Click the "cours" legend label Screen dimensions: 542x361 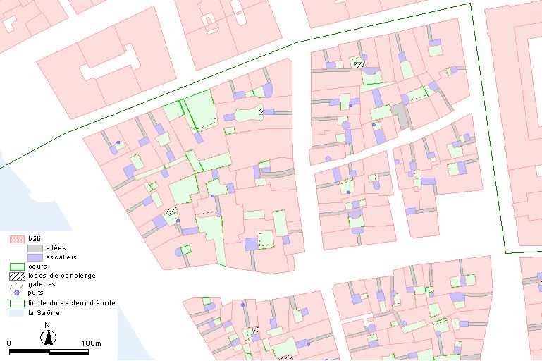click(x=37, y=267)
